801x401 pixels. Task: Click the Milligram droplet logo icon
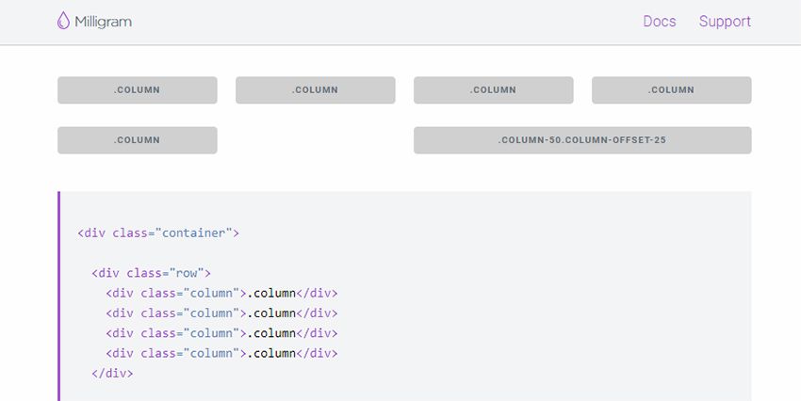63,21
